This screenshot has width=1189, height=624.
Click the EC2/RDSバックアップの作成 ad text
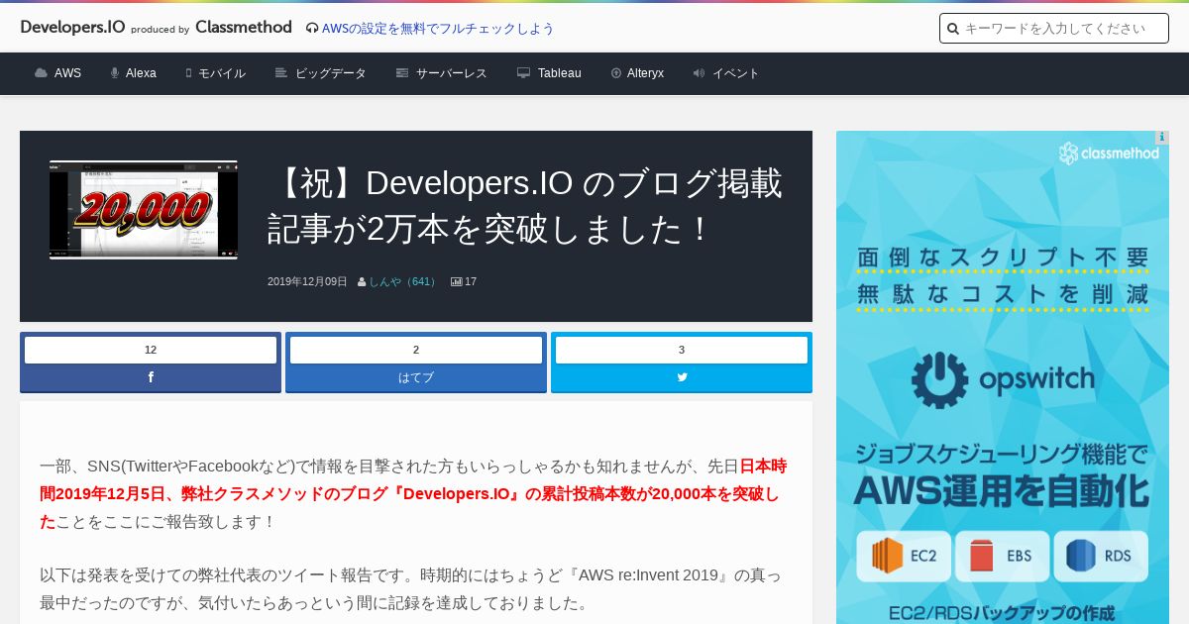pos(1002,613)
